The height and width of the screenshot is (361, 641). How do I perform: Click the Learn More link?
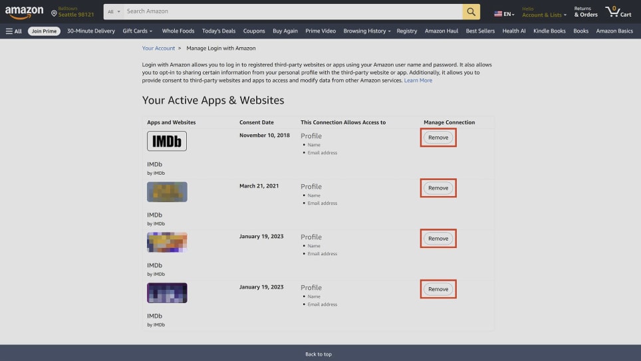(418, 80)
